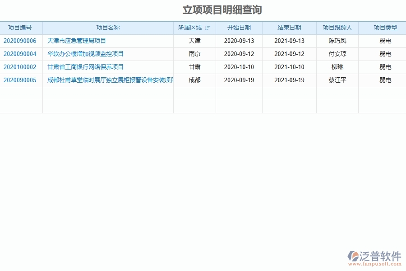Click the 项目跟踪人 column header
406x271 pixels.
coord(337,28)
